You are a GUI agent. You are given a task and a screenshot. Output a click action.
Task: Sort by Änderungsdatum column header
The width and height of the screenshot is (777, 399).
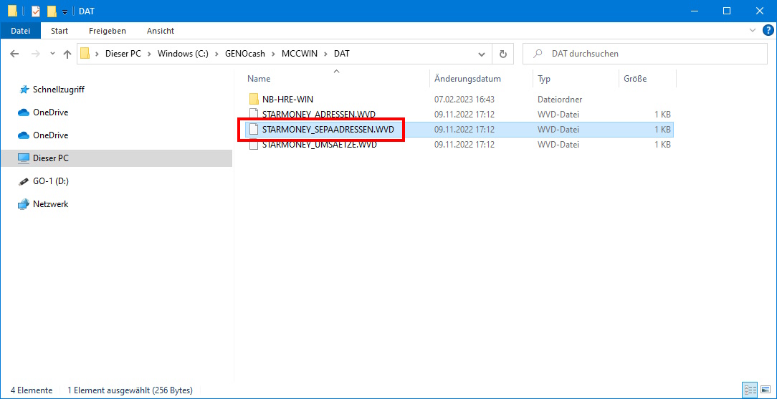pos(467,79)
